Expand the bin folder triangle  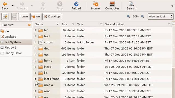(x=35, y=30)
